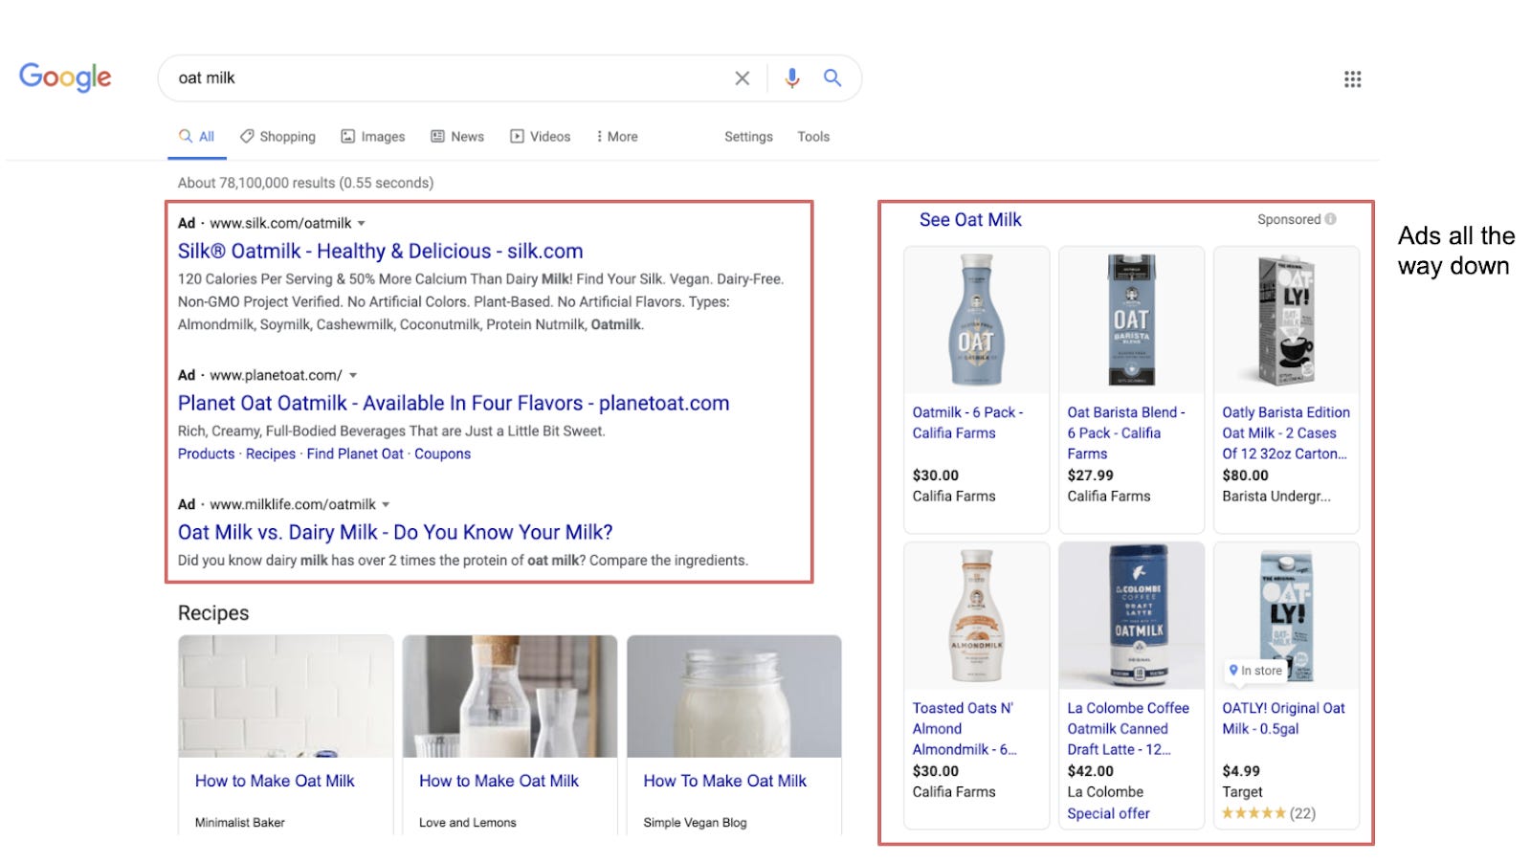The image size is (1531, 862).
Task: Click the La Colombe seller name
Action: point(1105,792)
